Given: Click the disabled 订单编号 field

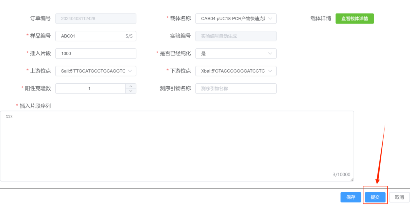Looking at the screenshot, I should pos(96,19).
